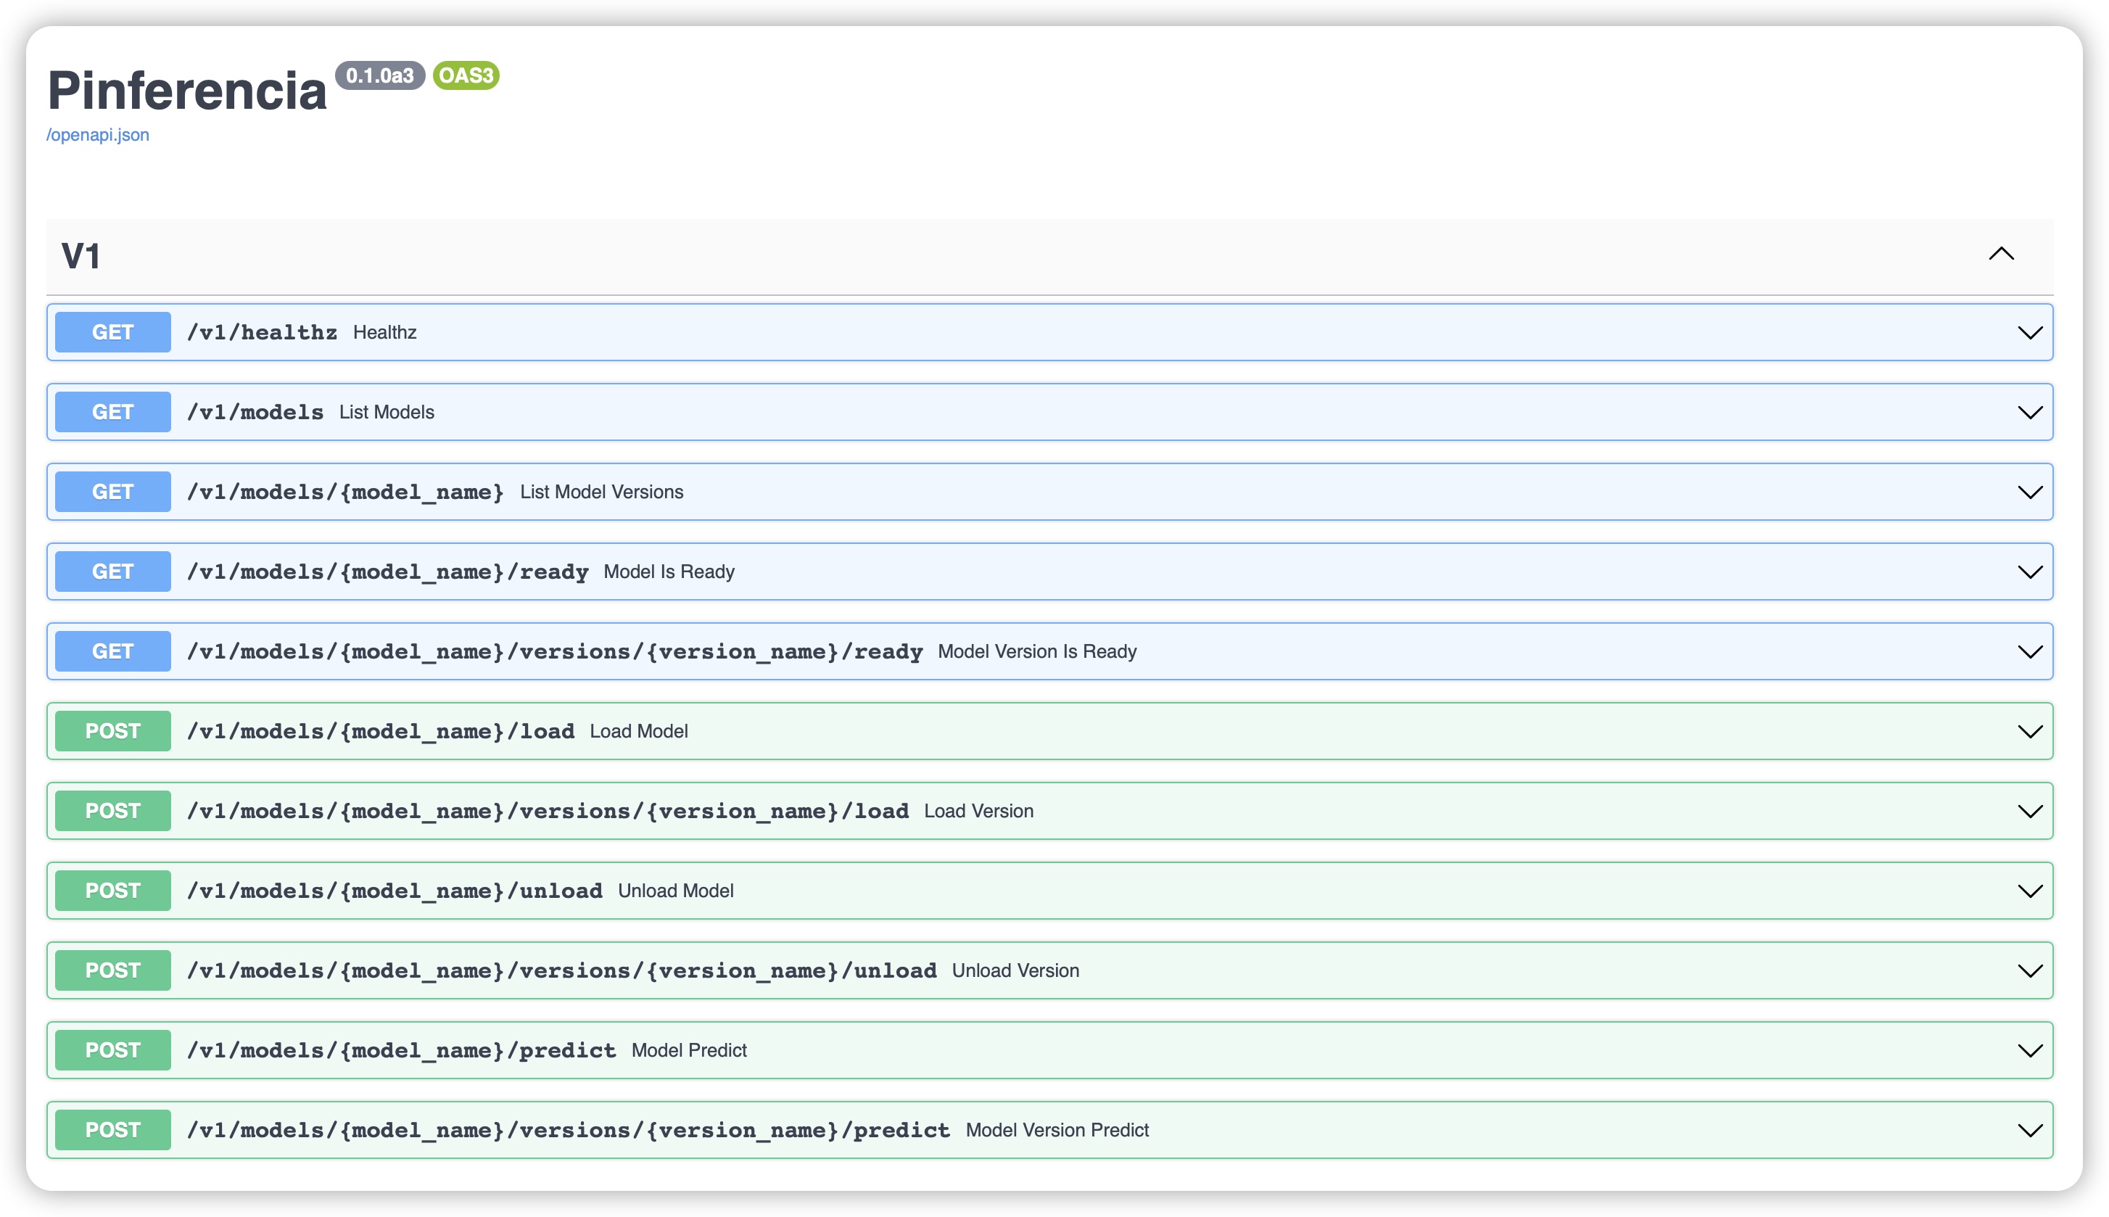Click GET badge for Model Version Is Ready
Viewport: 2109px width, 1217px height.
pos(113,652)
